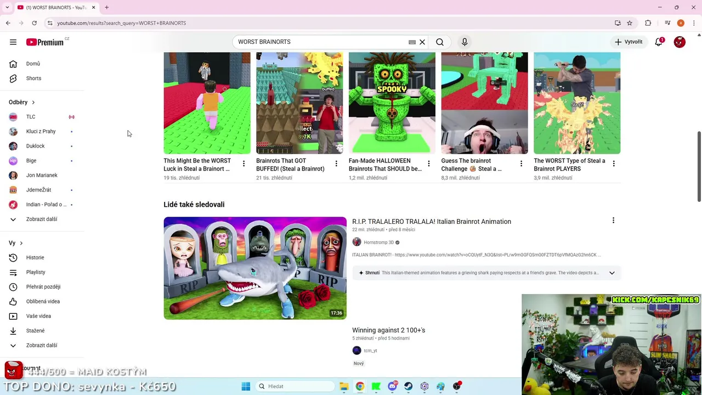Open options for 'This Might Be the WORST Luck' short
This screenshot has height=395, width=702.
(244, 163)
